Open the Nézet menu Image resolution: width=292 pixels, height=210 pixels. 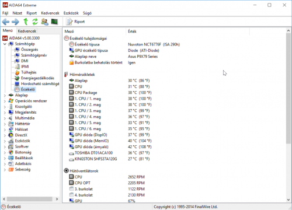tap(18, 13)
